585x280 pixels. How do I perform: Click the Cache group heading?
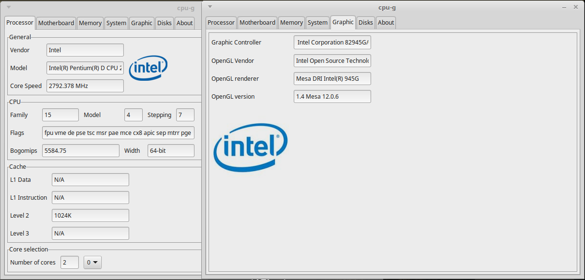17,167
